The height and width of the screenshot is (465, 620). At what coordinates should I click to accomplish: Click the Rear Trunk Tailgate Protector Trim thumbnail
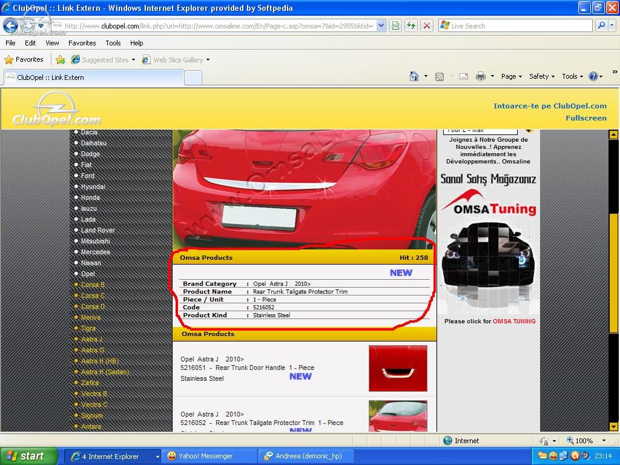pyautogui.click(x=398, y=416)
